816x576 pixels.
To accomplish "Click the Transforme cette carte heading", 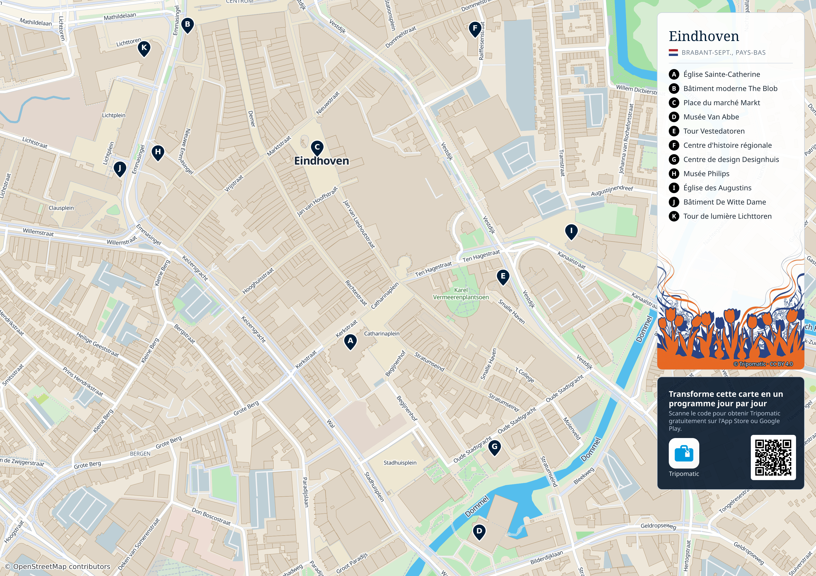I will (x=726, y=399).
